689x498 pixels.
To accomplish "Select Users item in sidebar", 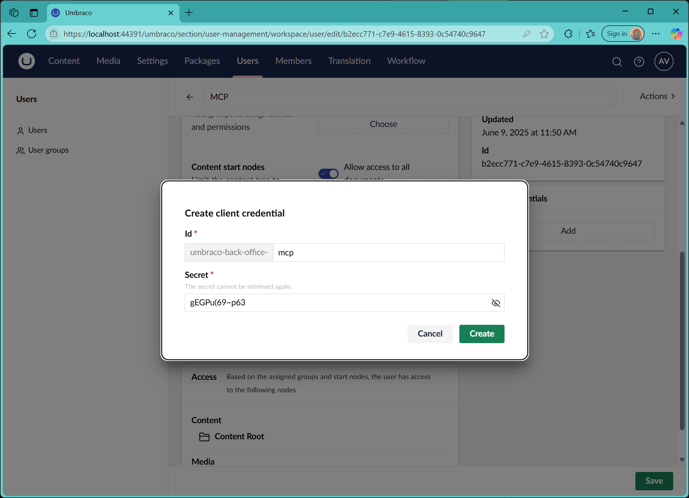I will coord(37,131).
